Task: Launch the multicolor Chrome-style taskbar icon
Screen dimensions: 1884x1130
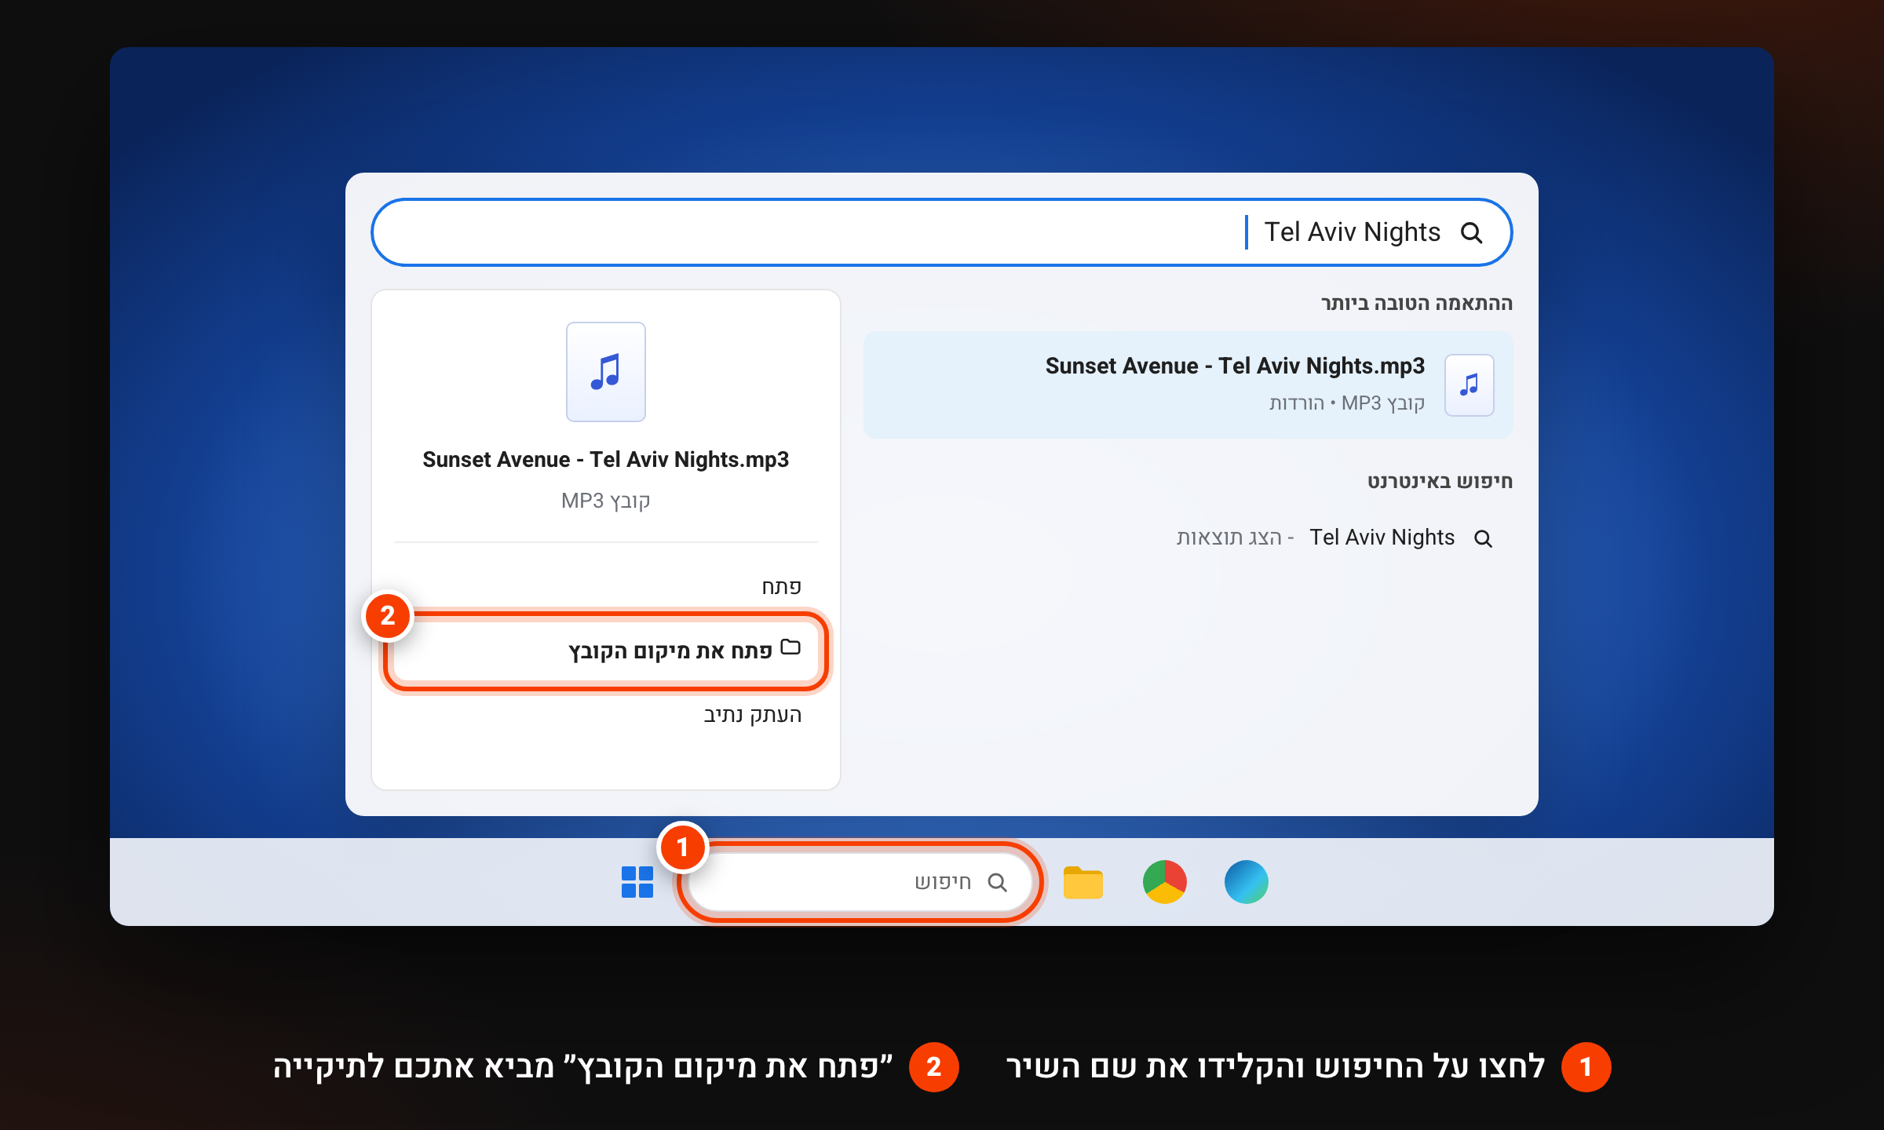Action: point(1164,882)
